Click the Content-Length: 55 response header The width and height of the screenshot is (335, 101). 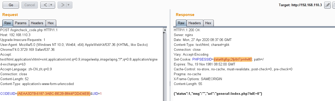click(188, 84)
